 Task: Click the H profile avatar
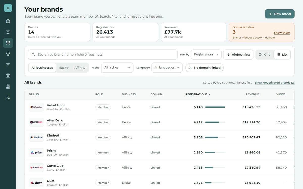pyautogui.click(x=8, y=8)
